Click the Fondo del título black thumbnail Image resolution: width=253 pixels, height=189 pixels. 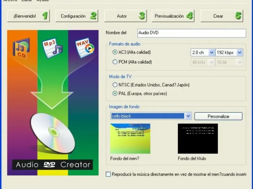tap(198, 139)
